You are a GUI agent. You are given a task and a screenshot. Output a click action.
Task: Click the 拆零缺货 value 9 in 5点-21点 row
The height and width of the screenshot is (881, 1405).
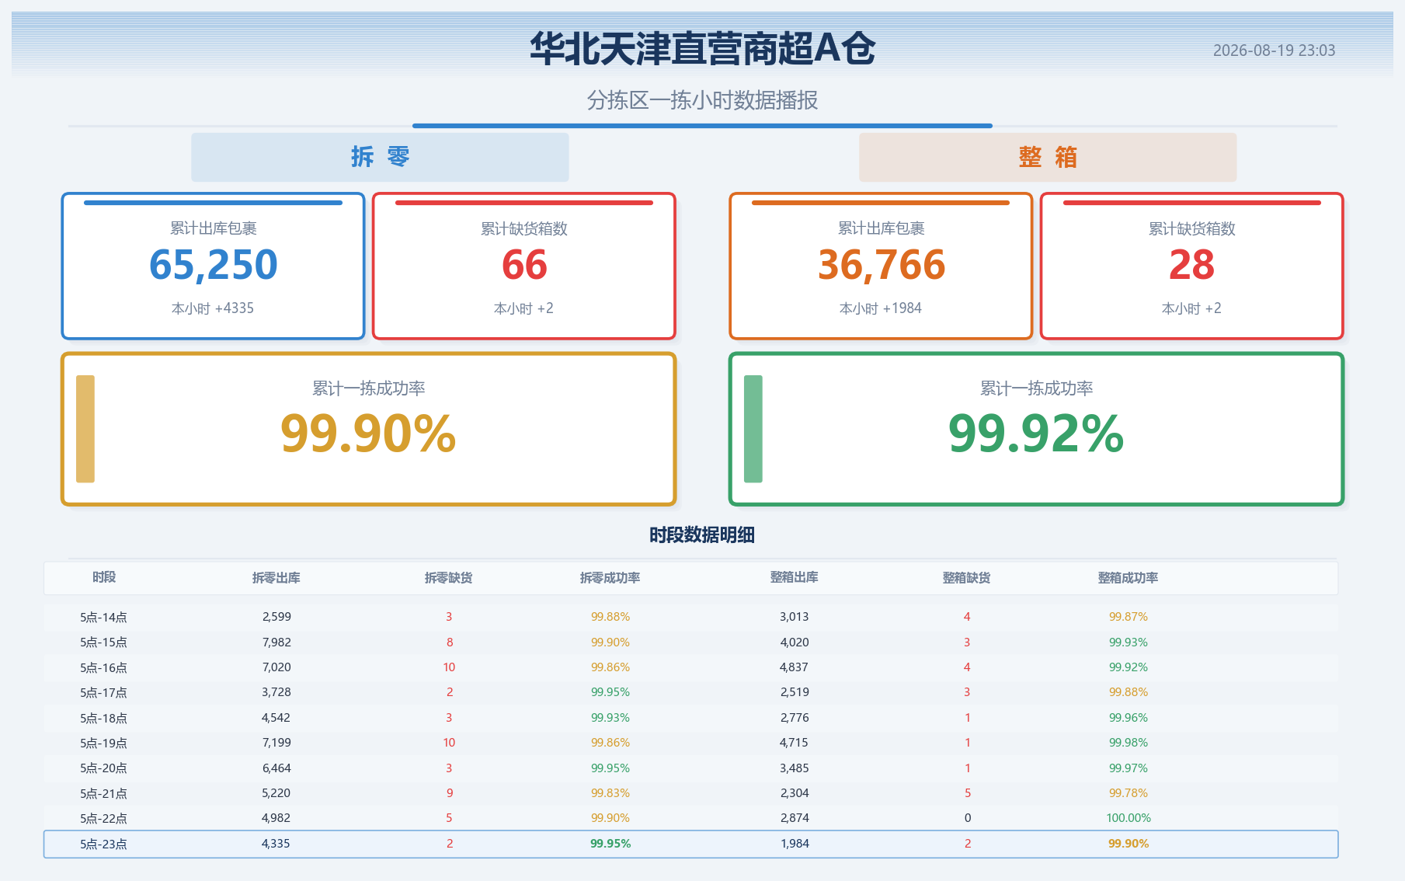point(450,793)
